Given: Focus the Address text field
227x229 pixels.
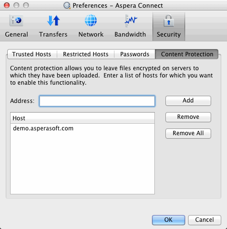Looking at the screenshot, I should pyautogui.click(x=97, y=101).
